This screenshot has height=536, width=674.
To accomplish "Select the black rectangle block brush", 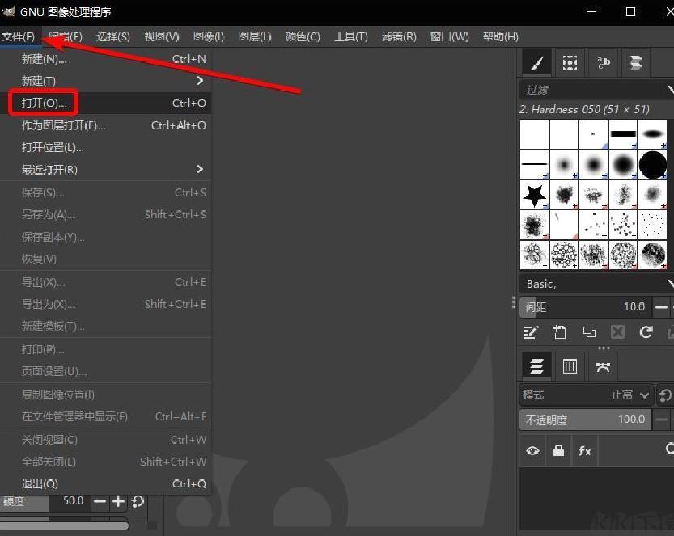I will [623, 134].
